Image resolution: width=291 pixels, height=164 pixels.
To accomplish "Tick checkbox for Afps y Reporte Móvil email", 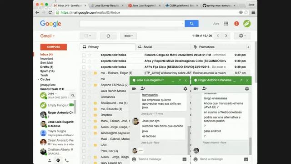I will (x=84, y=61).
